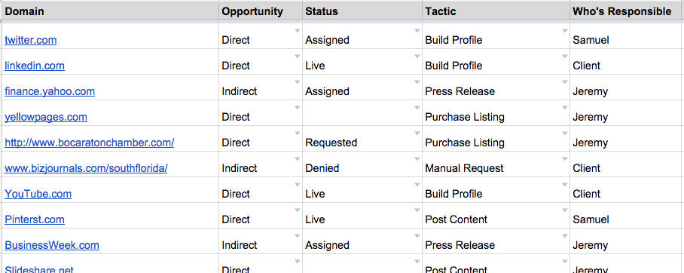The width and height of the screenshot is (684, 273).
Task: Open empty Status dropdown for yellowpages.com
Action: coord(417,108)
